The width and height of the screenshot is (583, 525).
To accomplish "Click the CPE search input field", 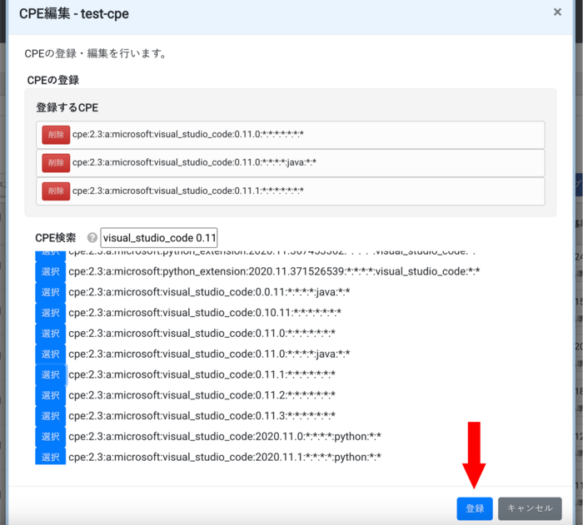I will coord(159,238).
